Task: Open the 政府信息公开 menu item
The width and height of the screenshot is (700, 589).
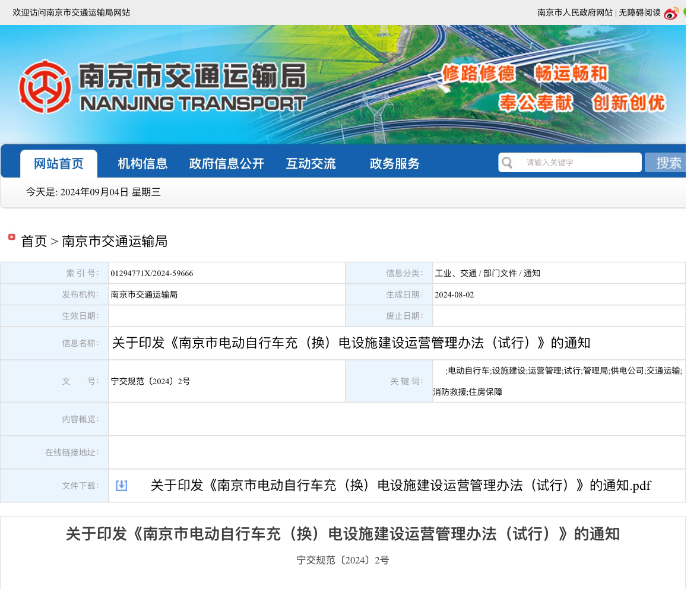Action: click(x=227, y=163)
